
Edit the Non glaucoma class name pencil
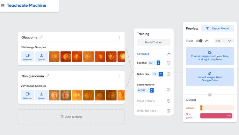point(47,76)
